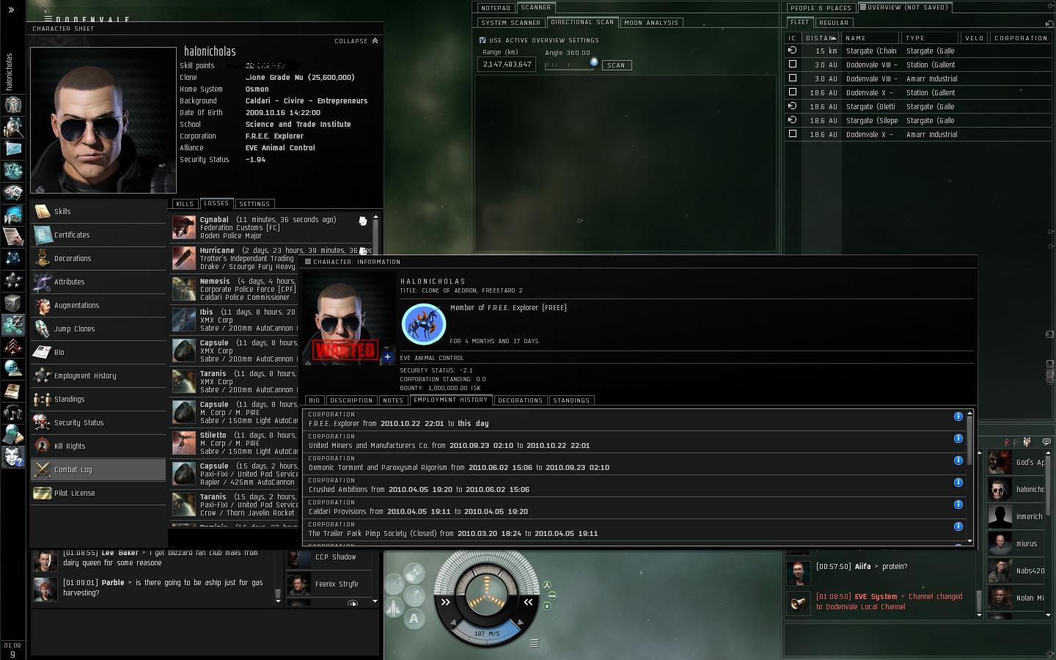This screenshot has height=660, width=1056.
Task: Click the Kill Rights target icon
Action: tap(43, 446)
